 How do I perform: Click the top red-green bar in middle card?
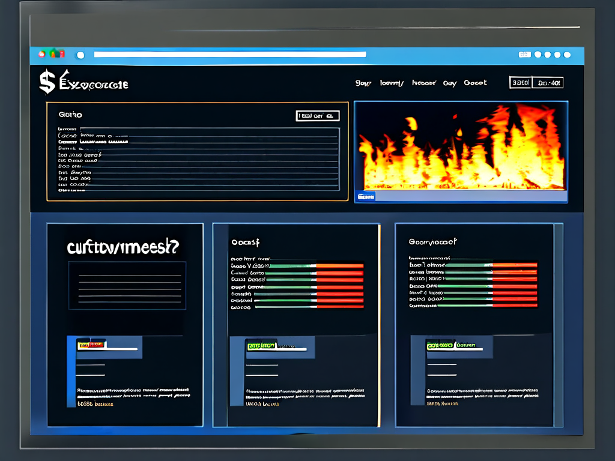click(x=317, y=265)
